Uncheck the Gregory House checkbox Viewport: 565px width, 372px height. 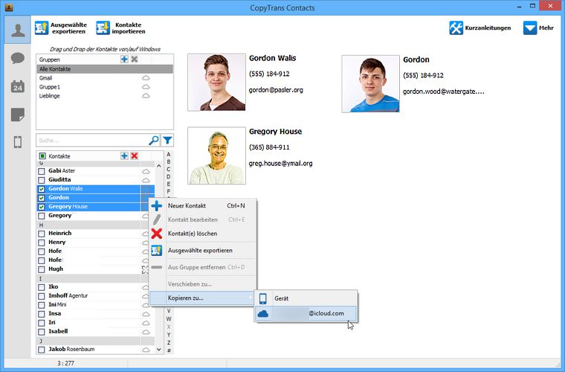pyautogui.click(x=42, y=207)
